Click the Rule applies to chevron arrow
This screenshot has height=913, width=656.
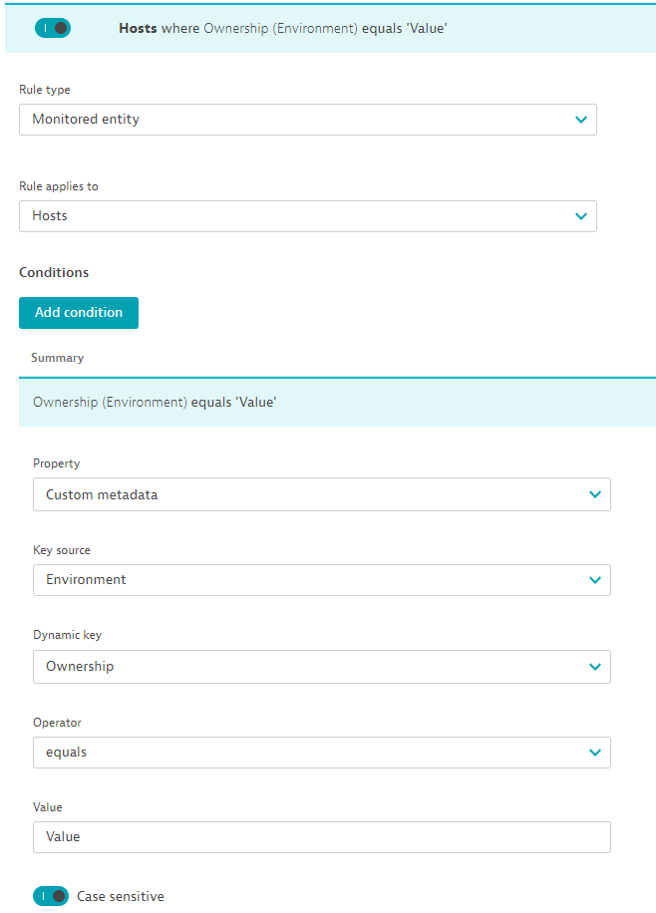[581, 216]
